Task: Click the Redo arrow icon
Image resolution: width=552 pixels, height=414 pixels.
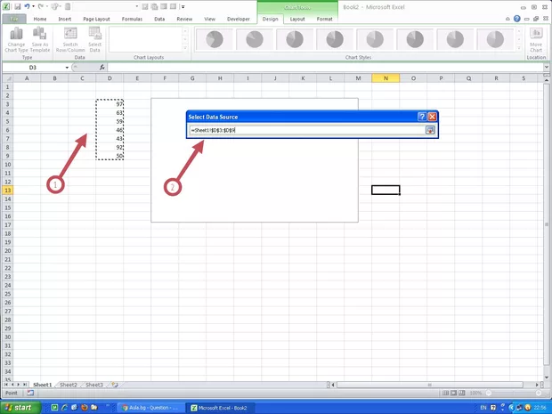Action: click(40, 6)
